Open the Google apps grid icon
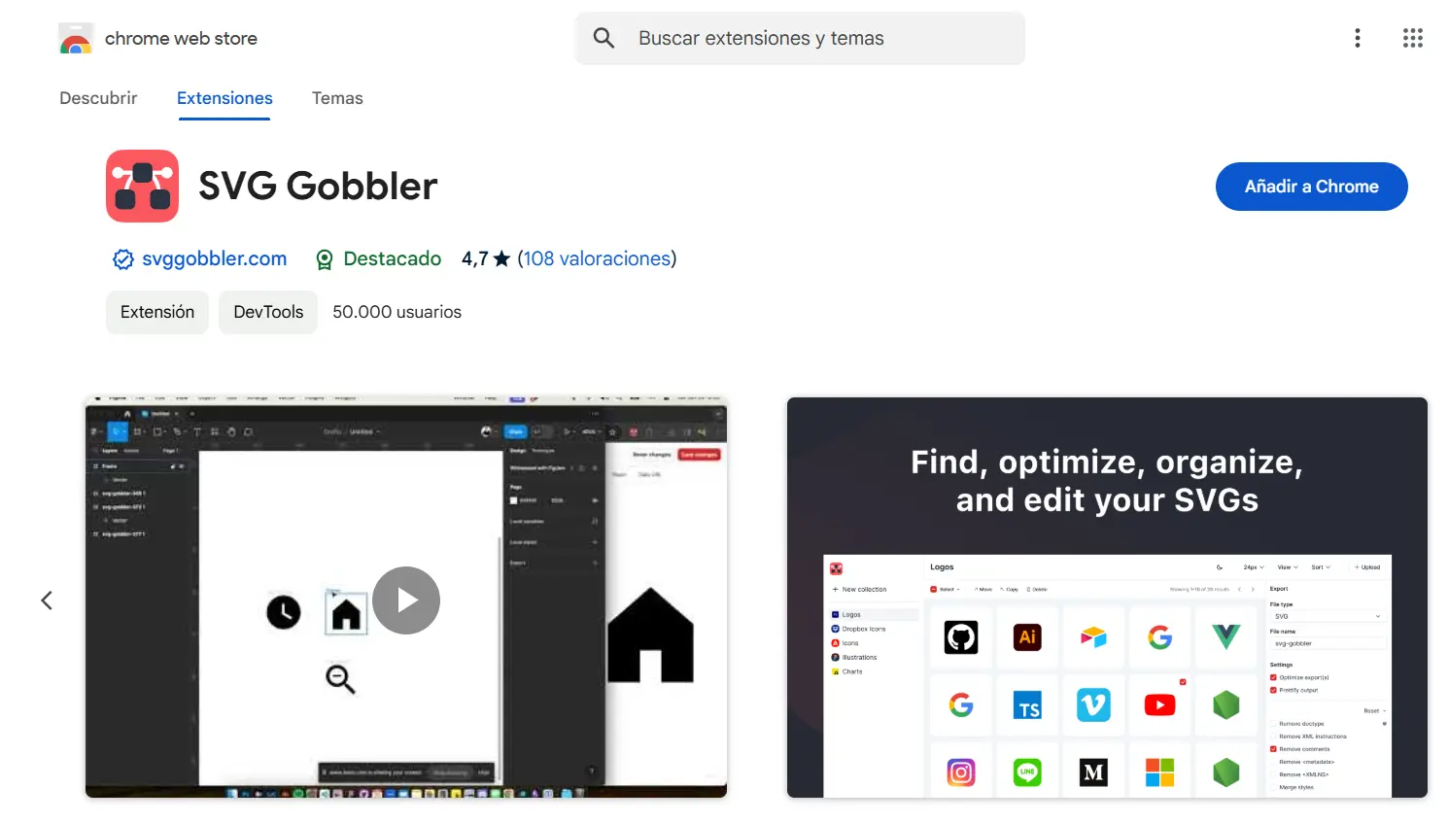Viewport: 1449px width, 822px height. pos(1412,38)
